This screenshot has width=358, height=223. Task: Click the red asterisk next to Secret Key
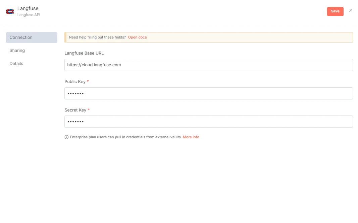click(89, 109)
